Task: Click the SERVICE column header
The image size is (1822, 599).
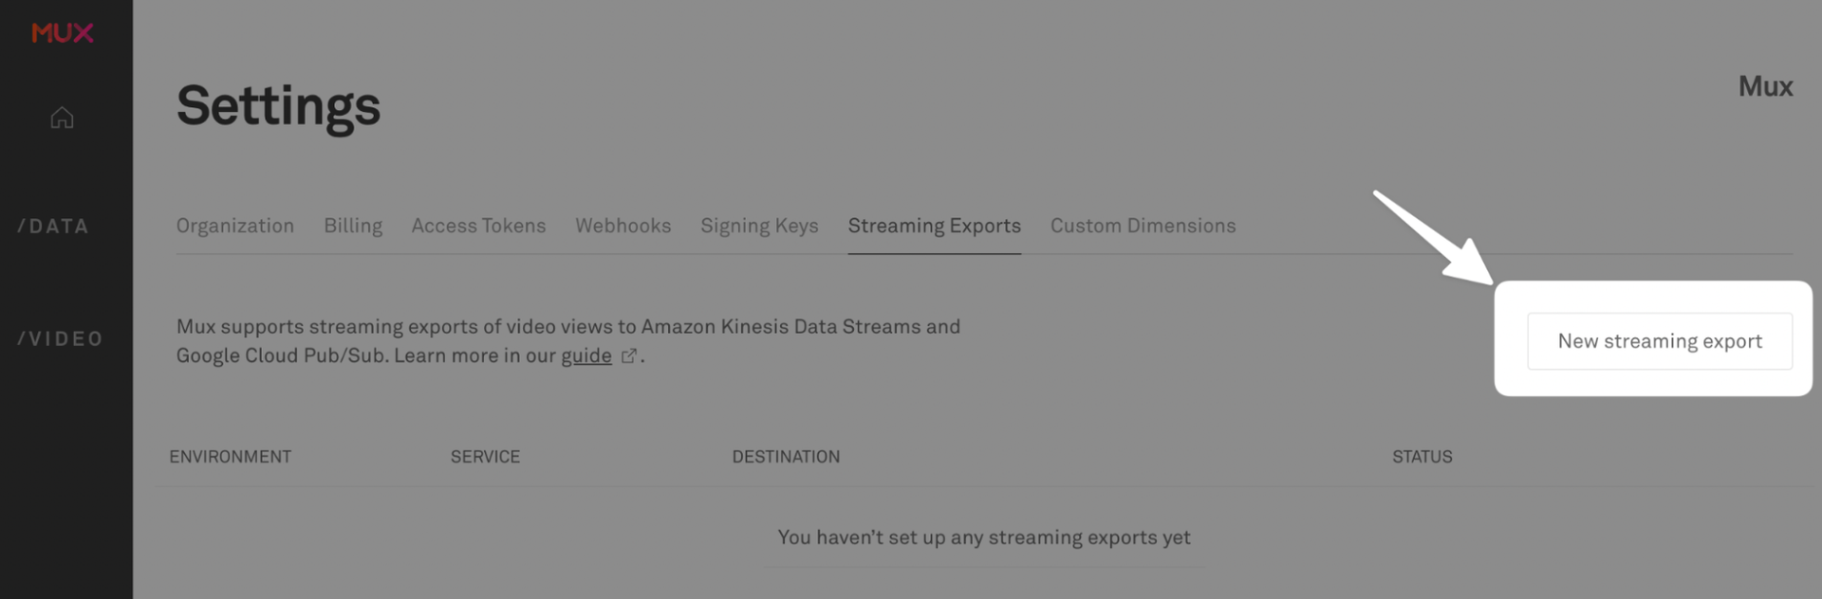Action: point(485,456)
